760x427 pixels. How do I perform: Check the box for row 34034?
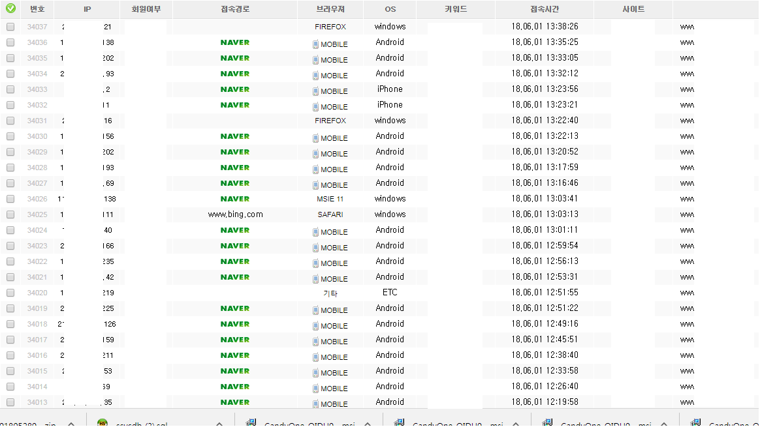click(10, 74)
